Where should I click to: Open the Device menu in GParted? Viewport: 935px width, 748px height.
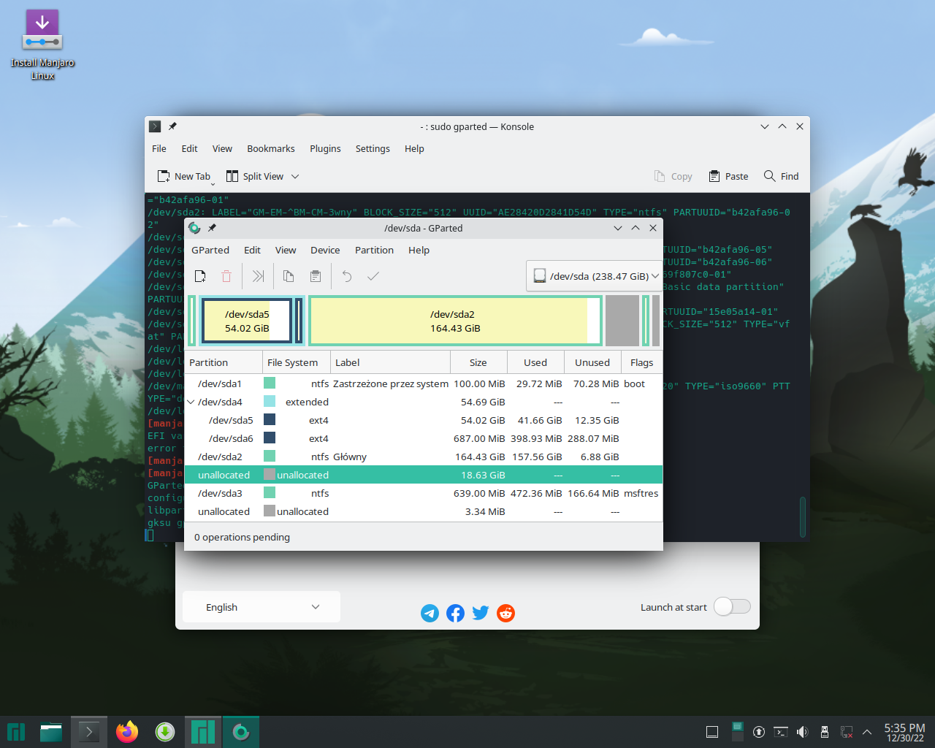325,250
